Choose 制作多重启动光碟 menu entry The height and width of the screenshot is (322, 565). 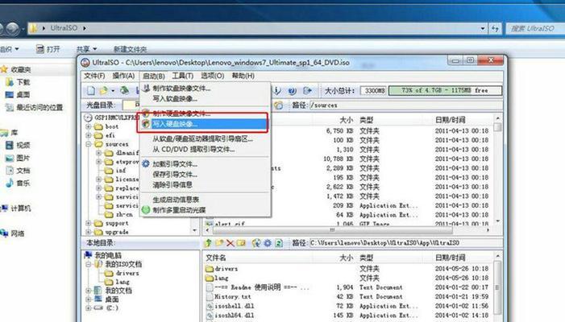pos(205,210)
